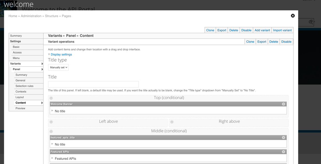Click the Featured APIs pane header
The image size is (321, 164).
[x=168, y=152]
